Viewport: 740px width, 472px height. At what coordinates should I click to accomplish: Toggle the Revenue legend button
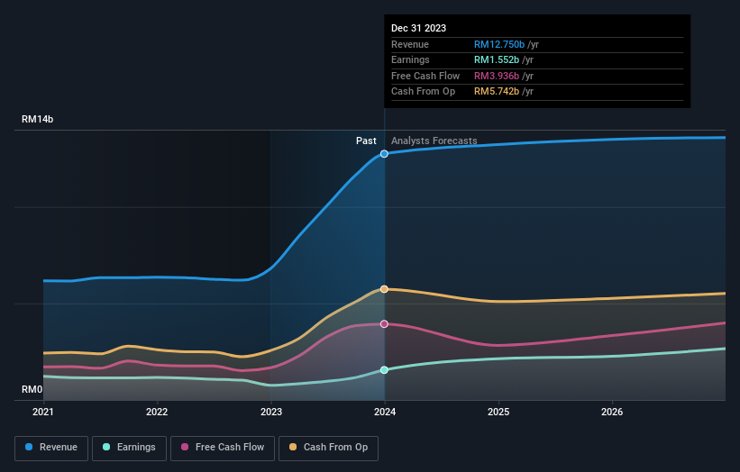[51, 448]
